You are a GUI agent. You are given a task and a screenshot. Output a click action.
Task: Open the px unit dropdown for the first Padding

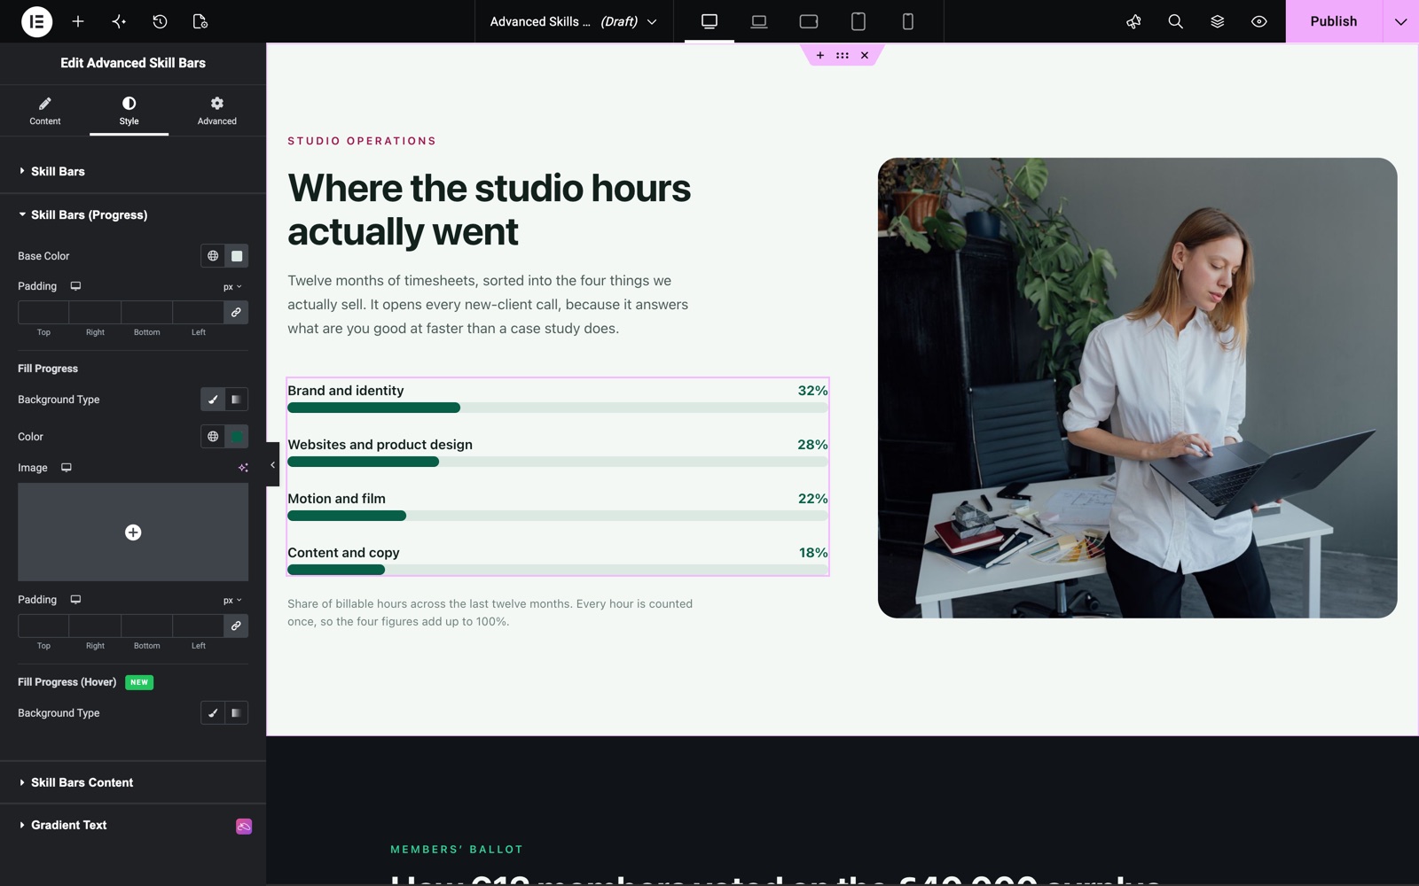pyautogui.click(x=232, y=287)
